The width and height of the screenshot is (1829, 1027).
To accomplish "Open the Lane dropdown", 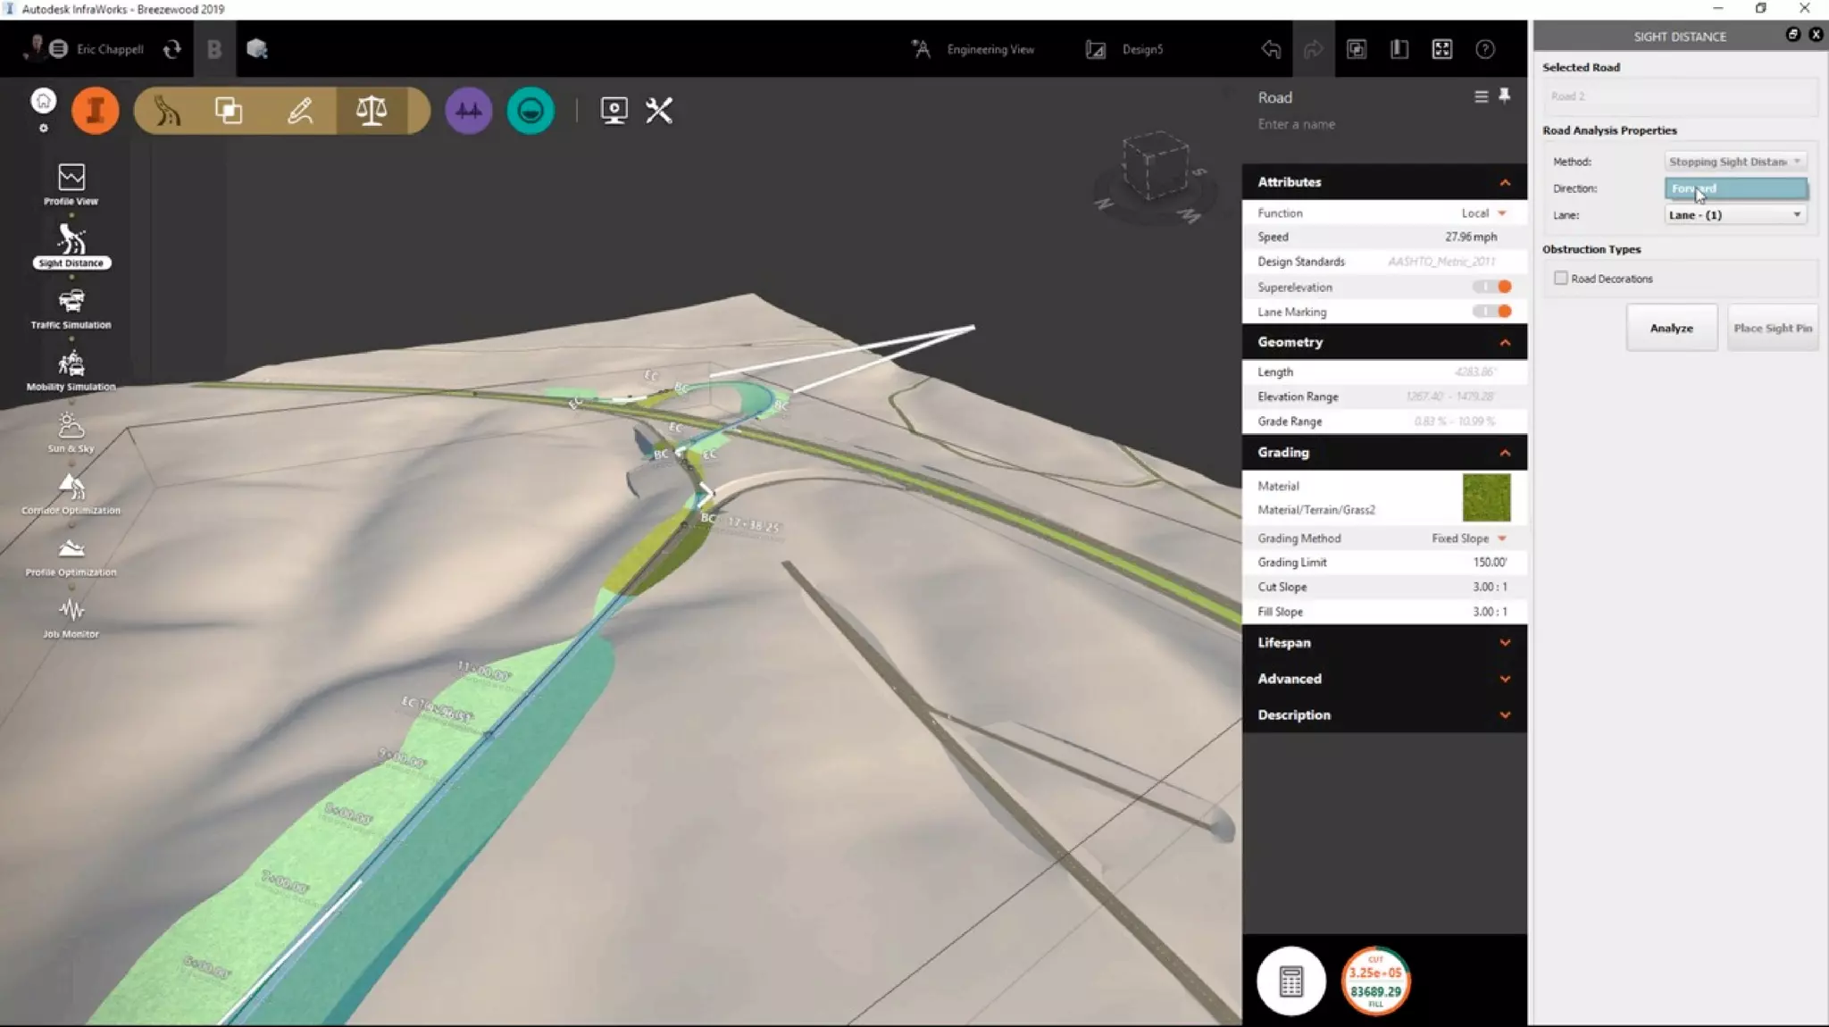I will click(x=1734, y=214).
